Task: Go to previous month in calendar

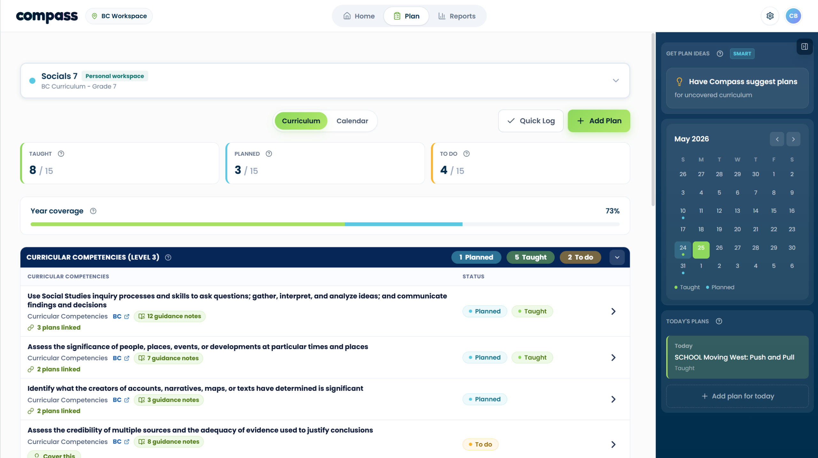Action: click(x=777, y=139)
